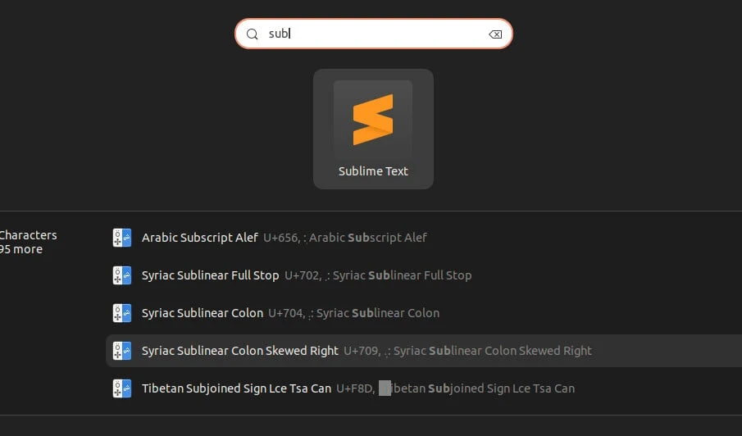742x436 pixels.
Task: Click the U+F8D Tibetan description text
Action: [456, 388]
